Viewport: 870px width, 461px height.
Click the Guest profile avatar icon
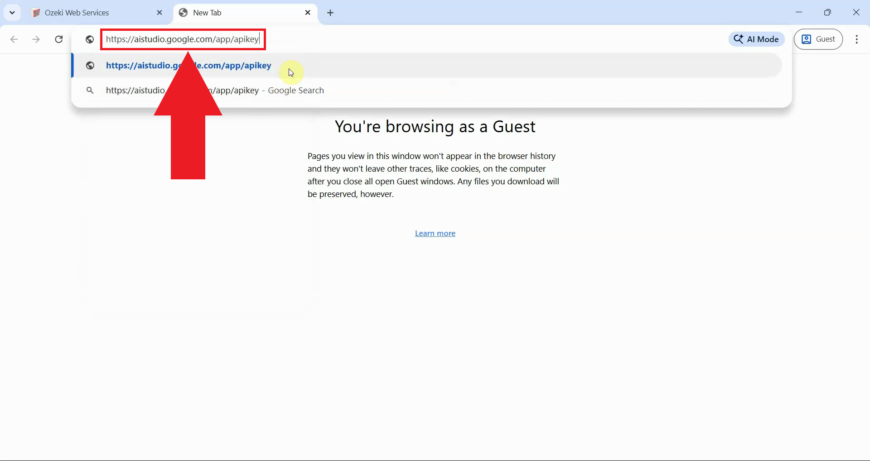click(807, 39)
